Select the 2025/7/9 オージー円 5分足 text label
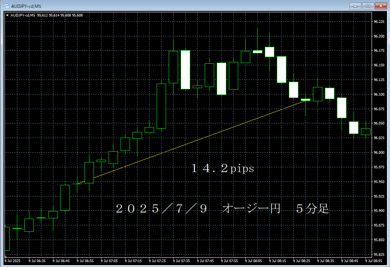 [x=222, y=209]
